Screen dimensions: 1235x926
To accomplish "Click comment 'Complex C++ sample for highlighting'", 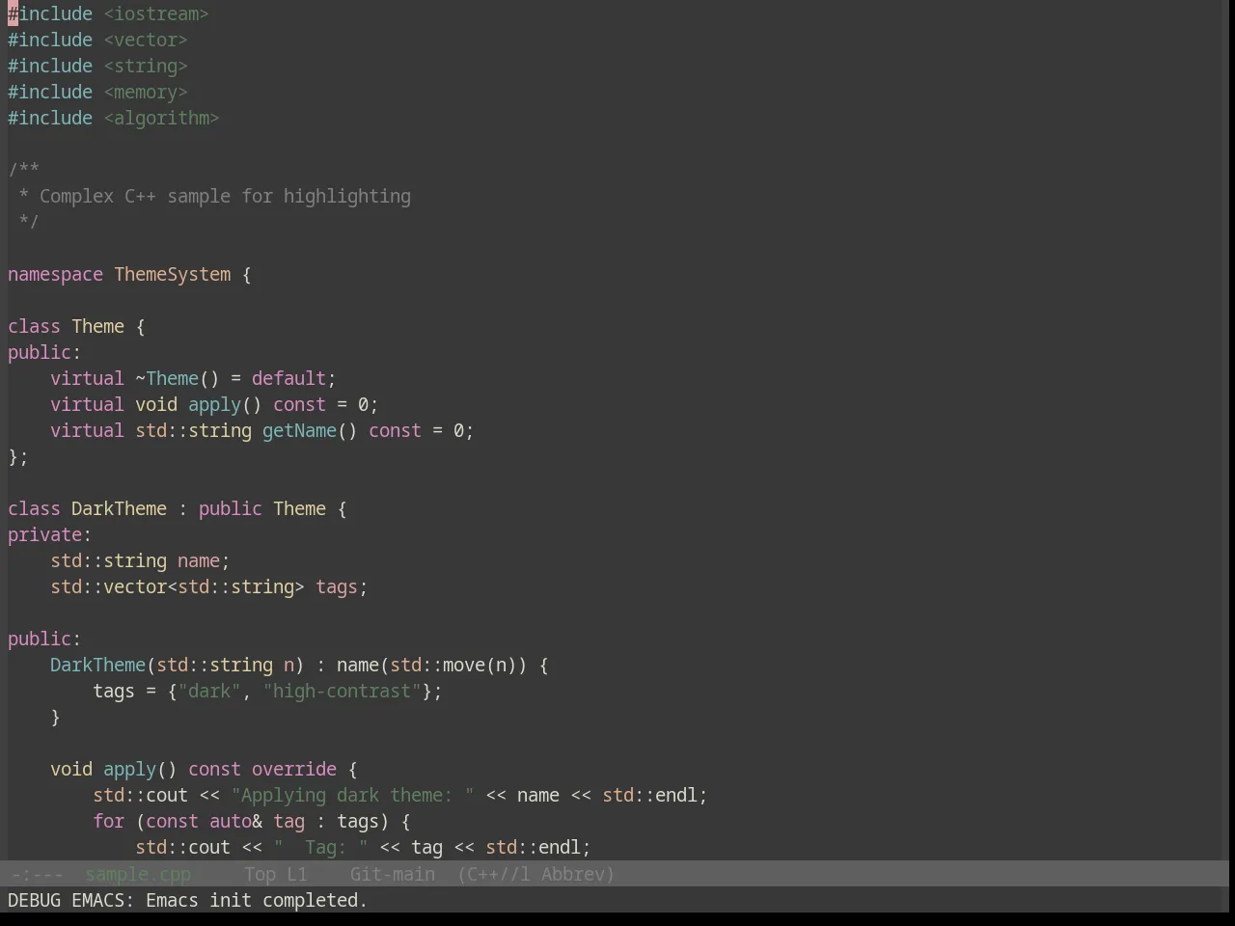I will pos(225,196).
